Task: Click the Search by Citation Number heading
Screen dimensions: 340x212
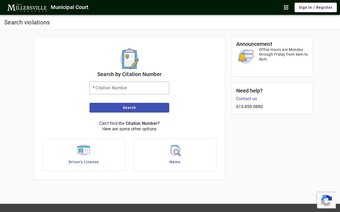Action: tap(129, 74)
